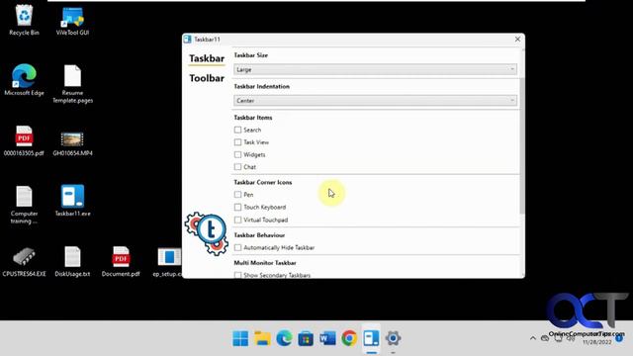633x356 pixels.
Task: Show hidden system tray icons chevron
Action: click(533, 338)
